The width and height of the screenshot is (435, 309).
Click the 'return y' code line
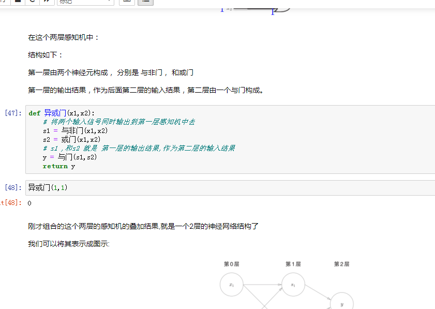click(x=59, y=166)
